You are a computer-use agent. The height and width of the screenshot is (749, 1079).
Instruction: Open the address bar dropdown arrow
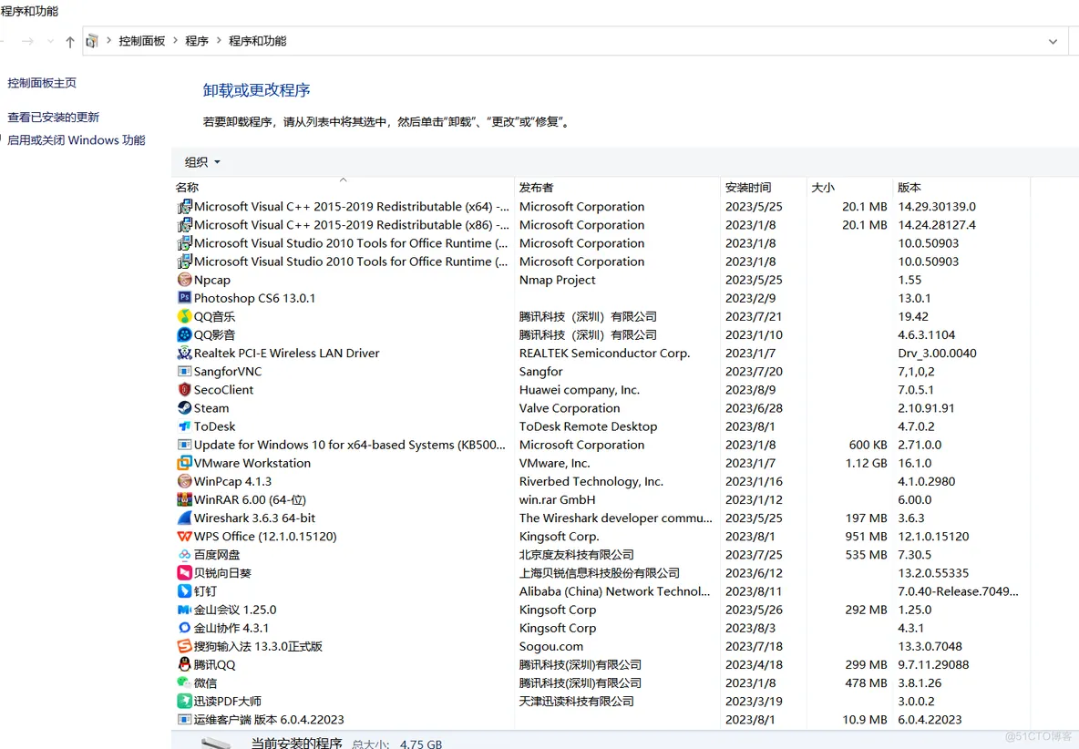coord(1053,40)
